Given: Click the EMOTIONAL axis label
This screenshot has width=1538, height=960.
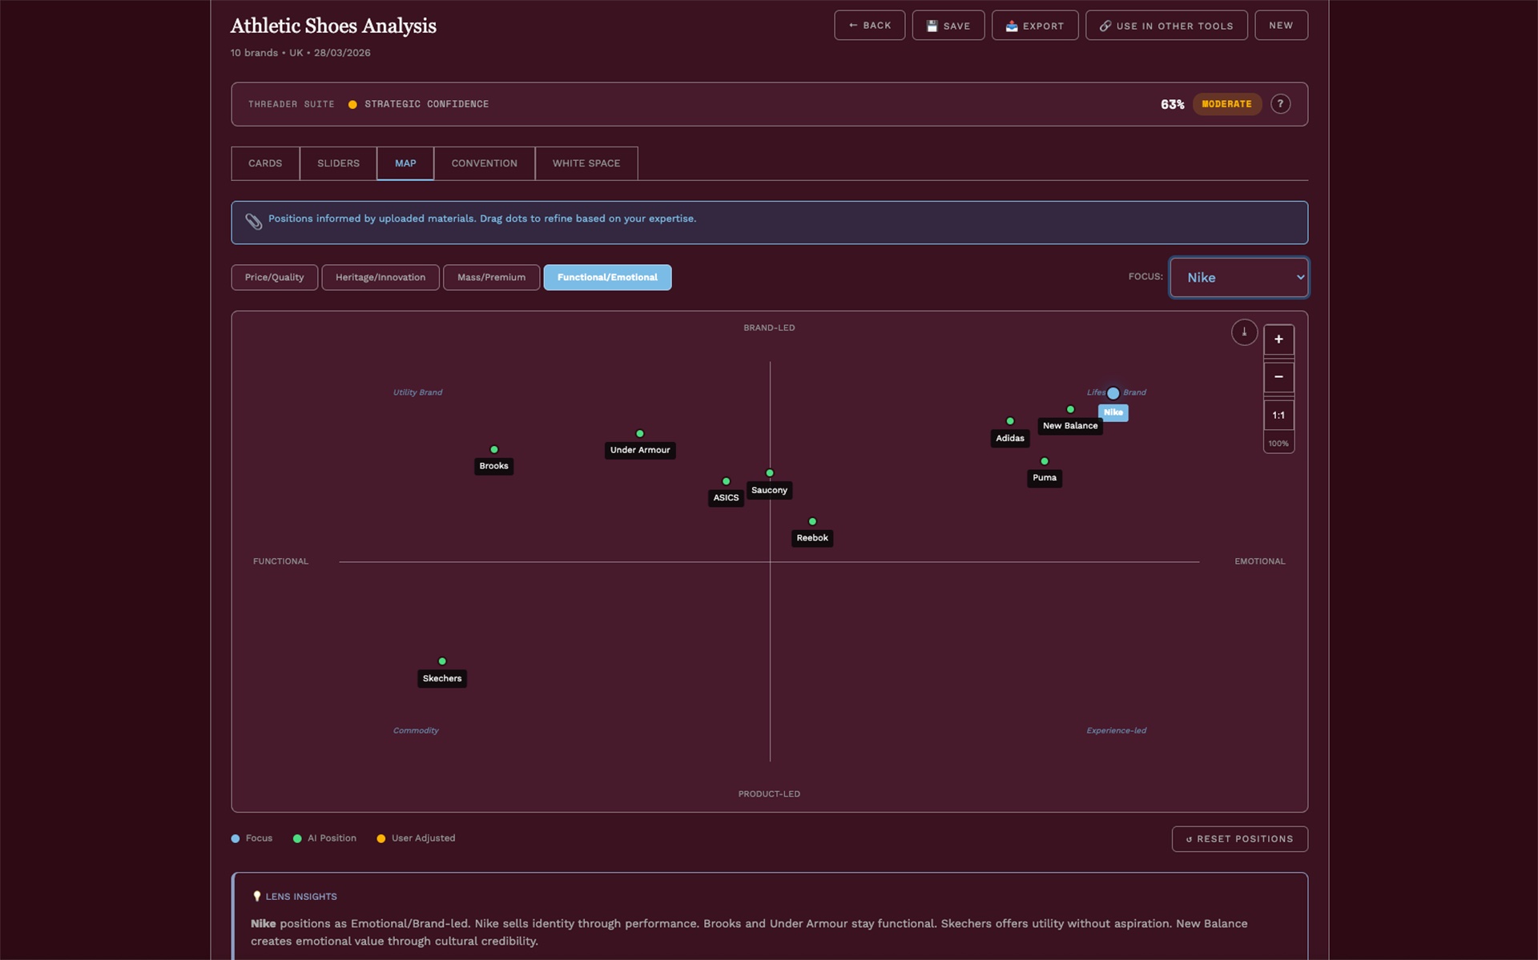Looking at the screenshot, I should click(1259, 561).
